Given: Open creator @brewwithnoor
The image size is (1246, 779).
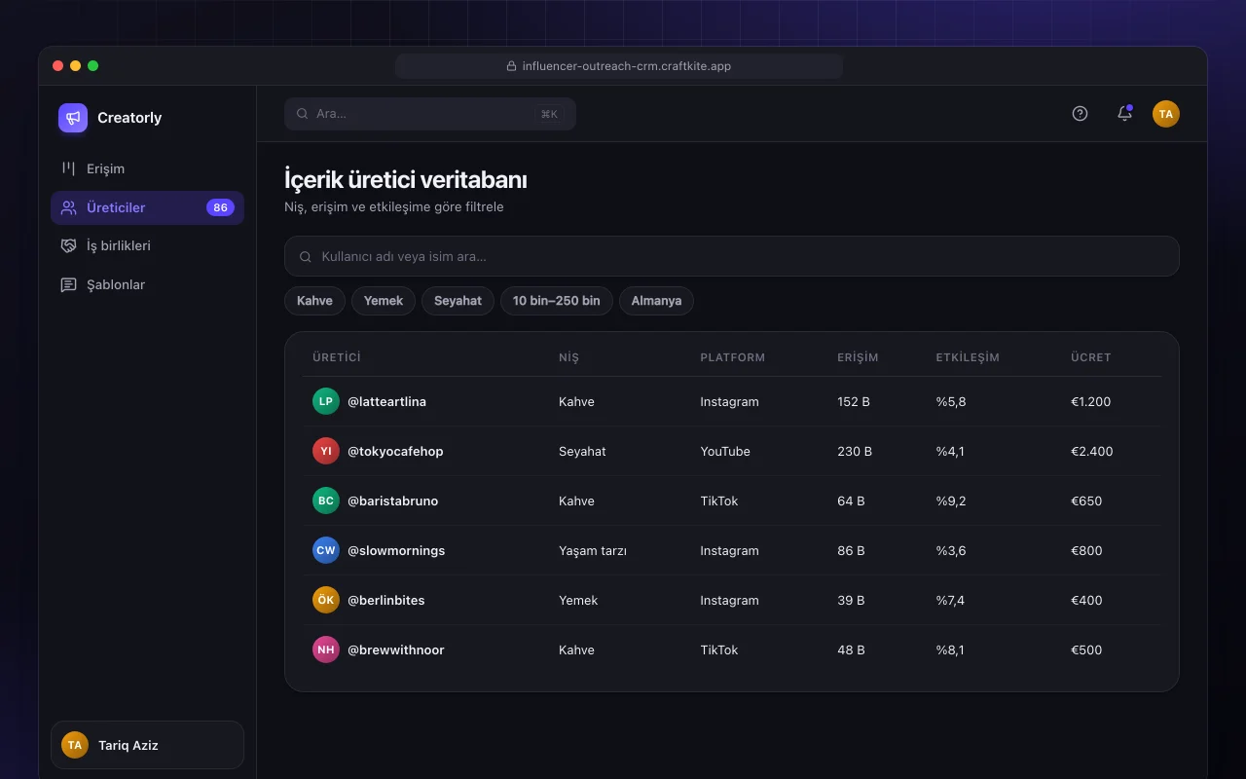Looking at the screenshot, I should click(396, 649).
